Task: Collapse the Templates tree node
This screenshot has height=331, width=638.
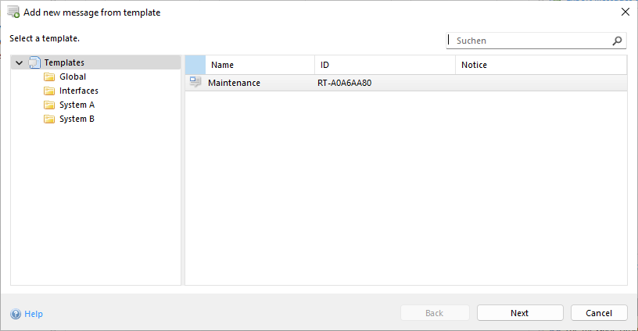Action: click(x=20, y=62)
